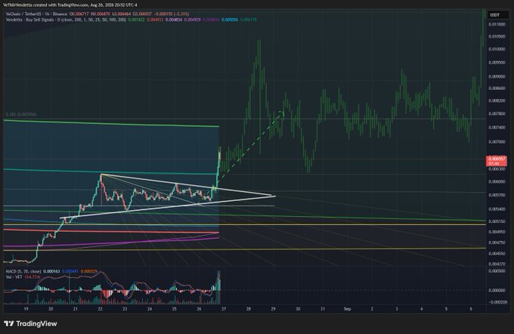Image resolution: width=514 pixels, height=334 pixels.
Task: Click the 0.010000 price axis label
Action: click(x=497, y=49)
